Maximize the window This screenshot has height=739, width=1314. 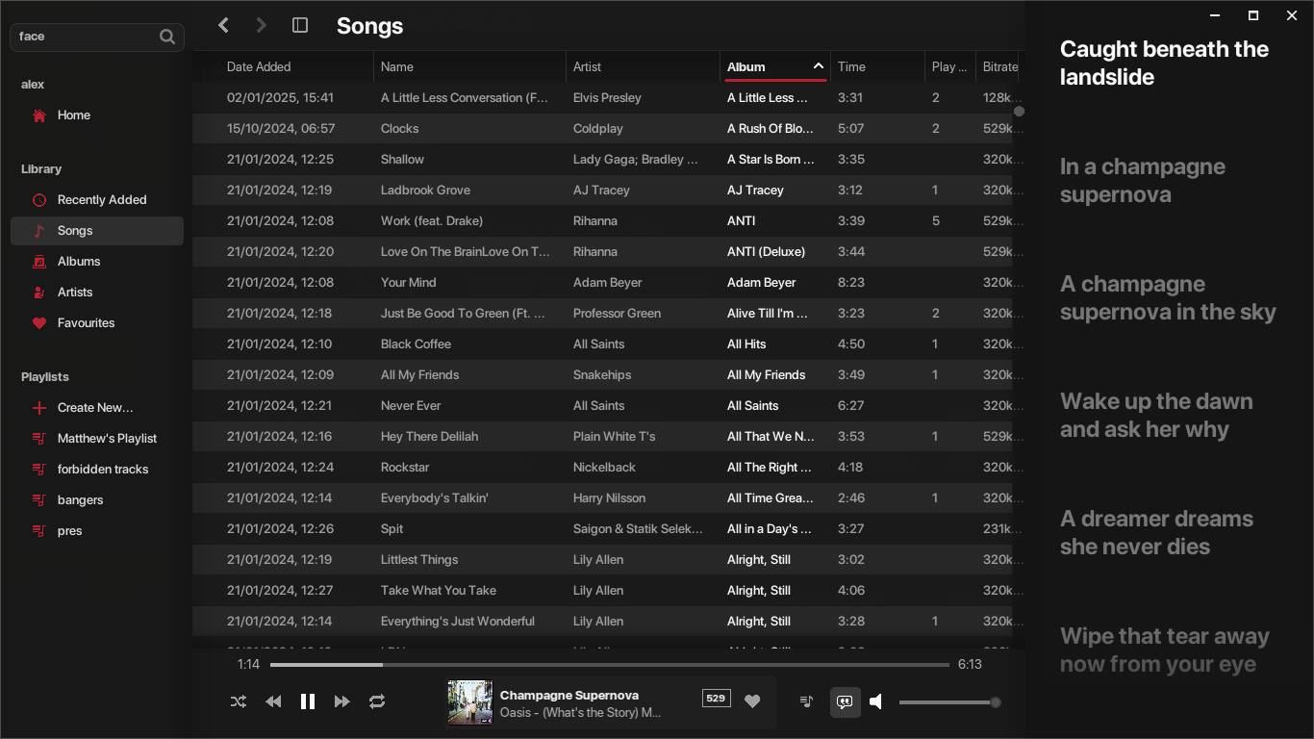(x=1253, y=15)
